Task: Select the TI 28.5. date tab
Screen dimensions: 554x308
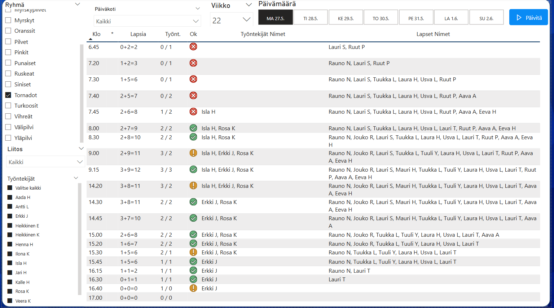Action: (x=311, y=18)
